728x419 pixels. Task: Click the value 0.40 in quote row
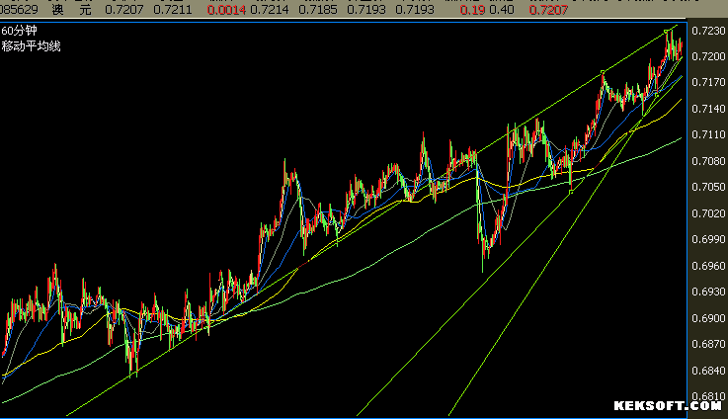[x=502, y=10]
